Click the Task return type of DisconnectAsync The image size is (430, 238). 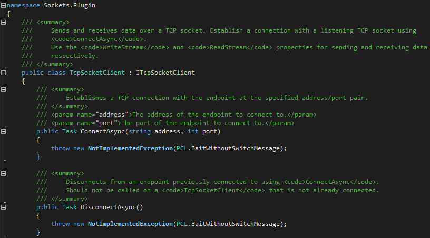pyautogui.click(x=70, y=207)
